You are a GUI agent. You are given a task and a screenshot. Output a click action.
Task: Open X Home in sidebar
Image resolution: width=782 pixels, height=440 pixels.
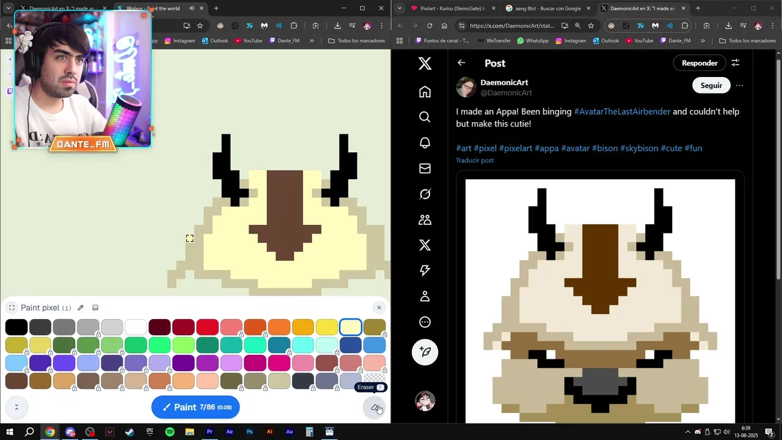coord(425,92)
